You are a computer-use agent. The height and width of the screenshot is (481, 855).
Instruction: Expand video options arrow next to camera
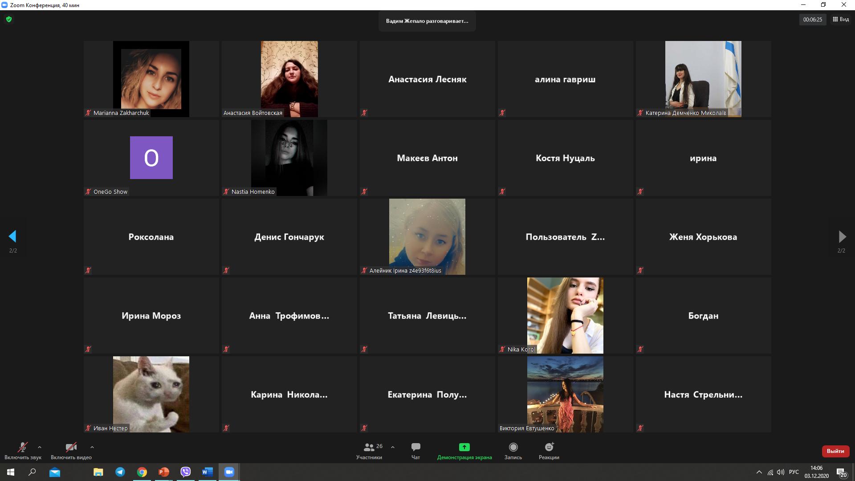(x=92, y=447)
